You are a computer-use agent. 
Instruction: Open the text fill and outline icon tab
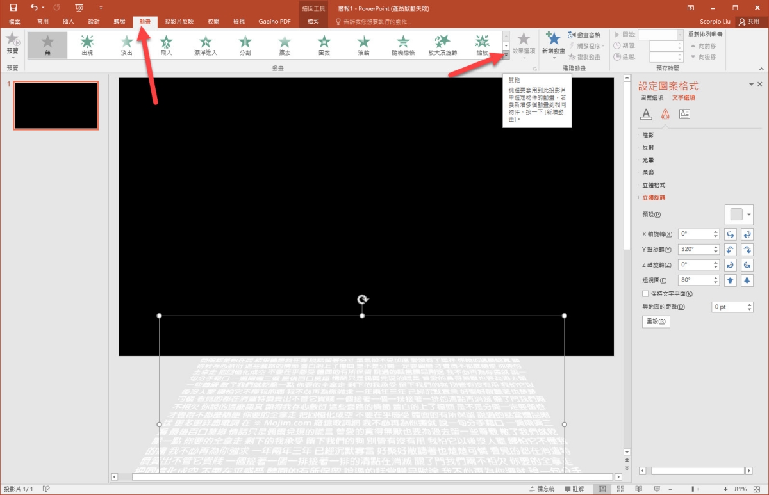tap(647, 114)
